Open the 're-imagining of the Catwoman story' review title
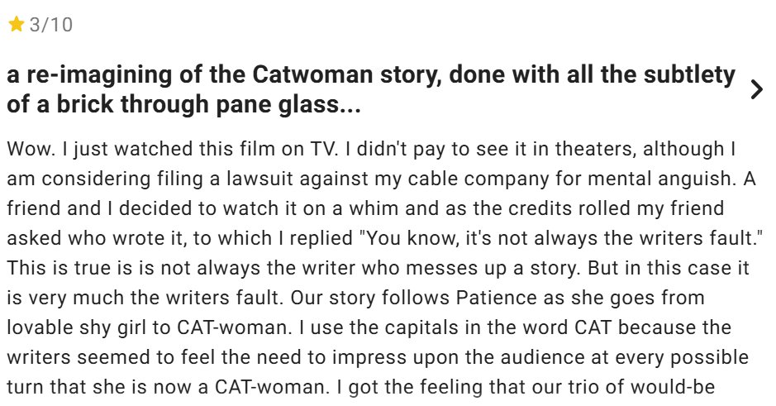The height and width of the screenshot is (406, 776). (x=371, y=75)
